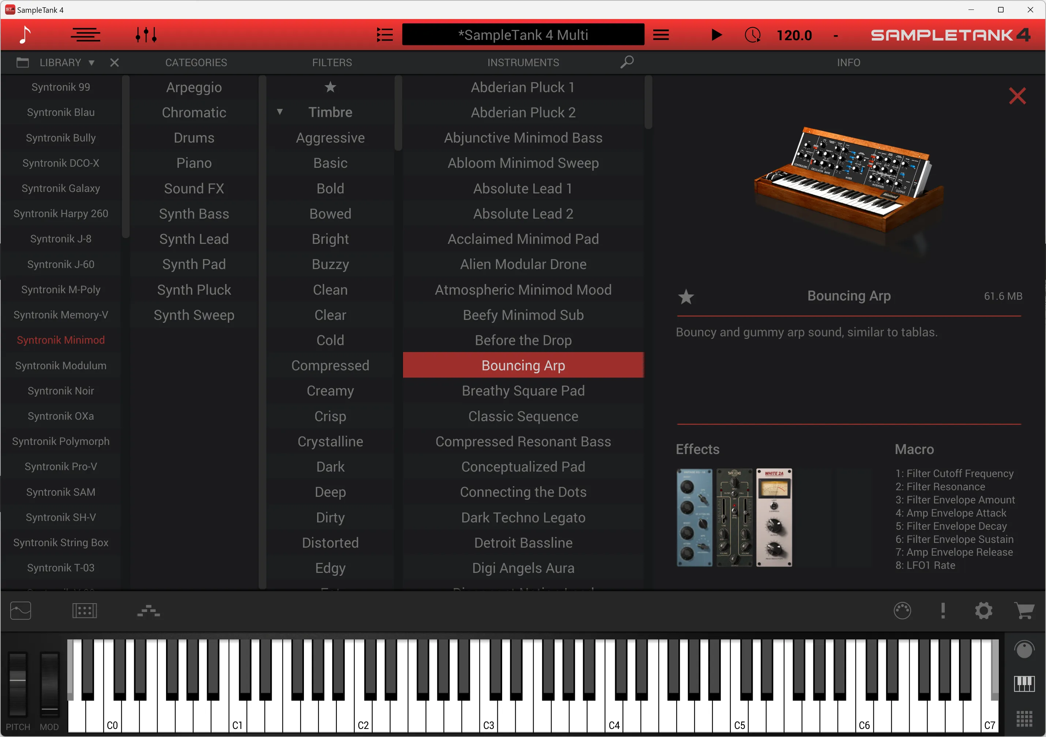Click the *SampleTank 4 Multi name display
The image size is (1046, 737).
523,35
